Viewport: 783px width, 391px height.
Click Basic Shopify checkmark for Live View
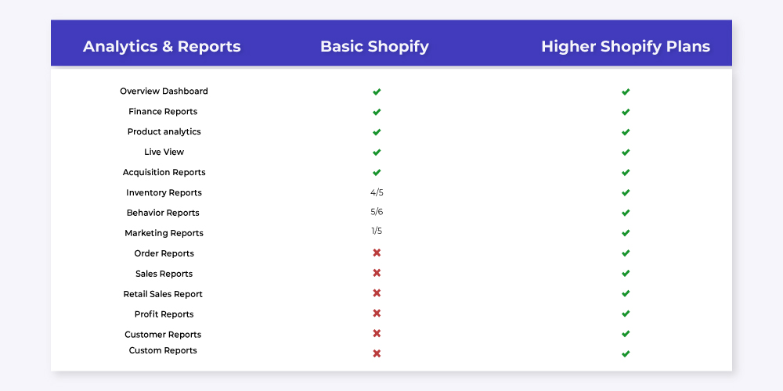pyautogui.click(x=377, y=152)
